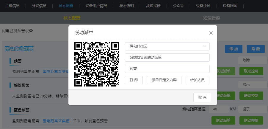Cancel the dialog with 取消
268x129 pixels.
tap(202, 97)
